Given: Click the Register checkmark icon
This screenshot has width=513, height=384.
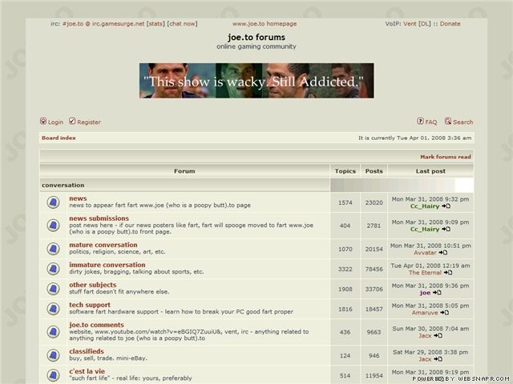Looking at the screenshot, I should 72,121.
